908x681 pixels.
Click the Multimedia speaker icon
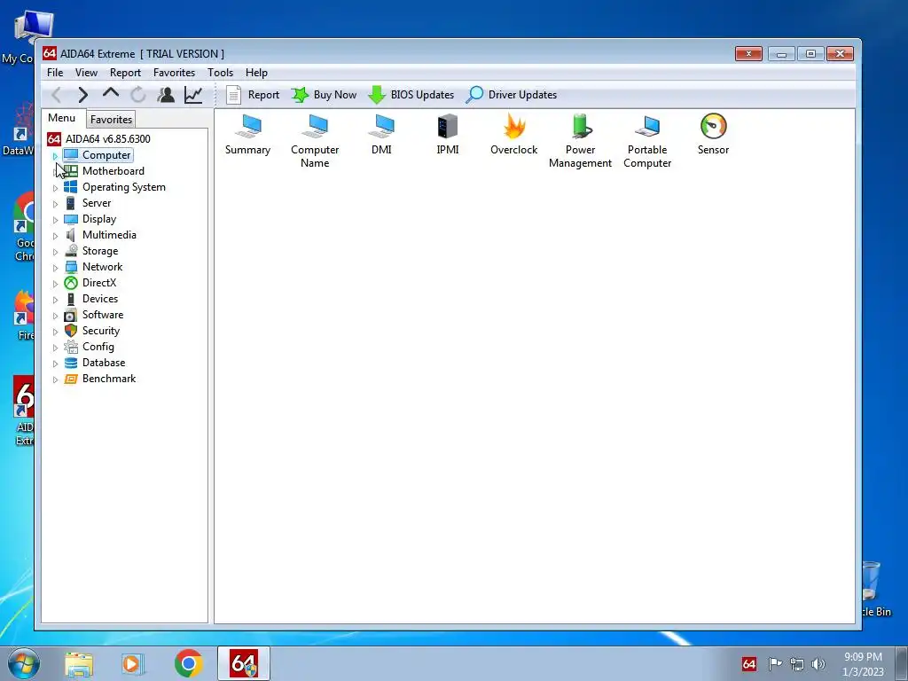71,234
